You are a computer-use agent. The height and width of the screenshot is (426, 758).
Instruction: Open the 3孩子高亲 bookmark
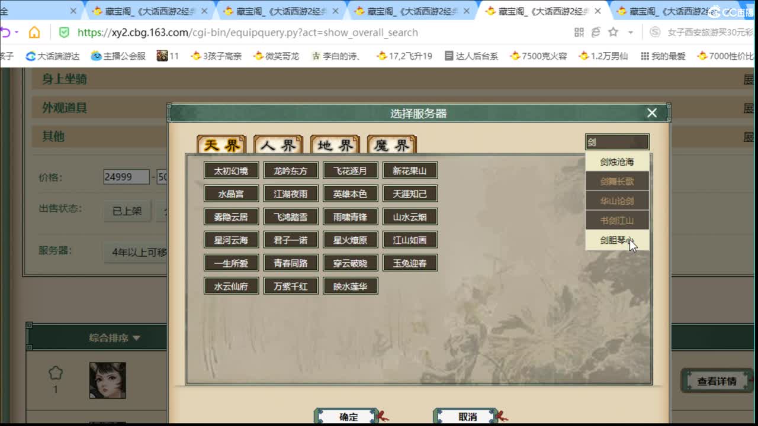(x=216, y=56)
